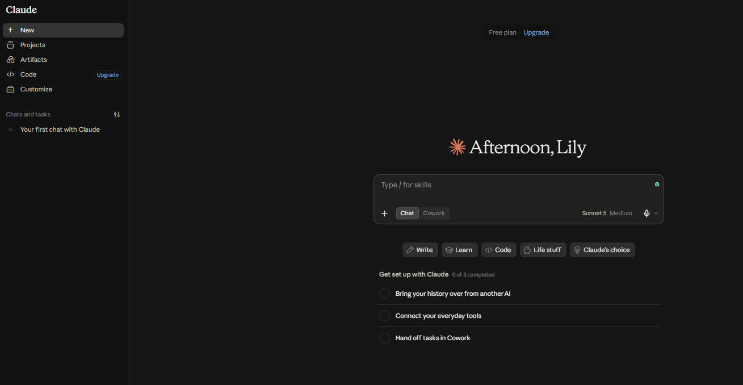Expand the chevron beside the microphone
This screenshot has height=385, width=743.
[656, 214]
